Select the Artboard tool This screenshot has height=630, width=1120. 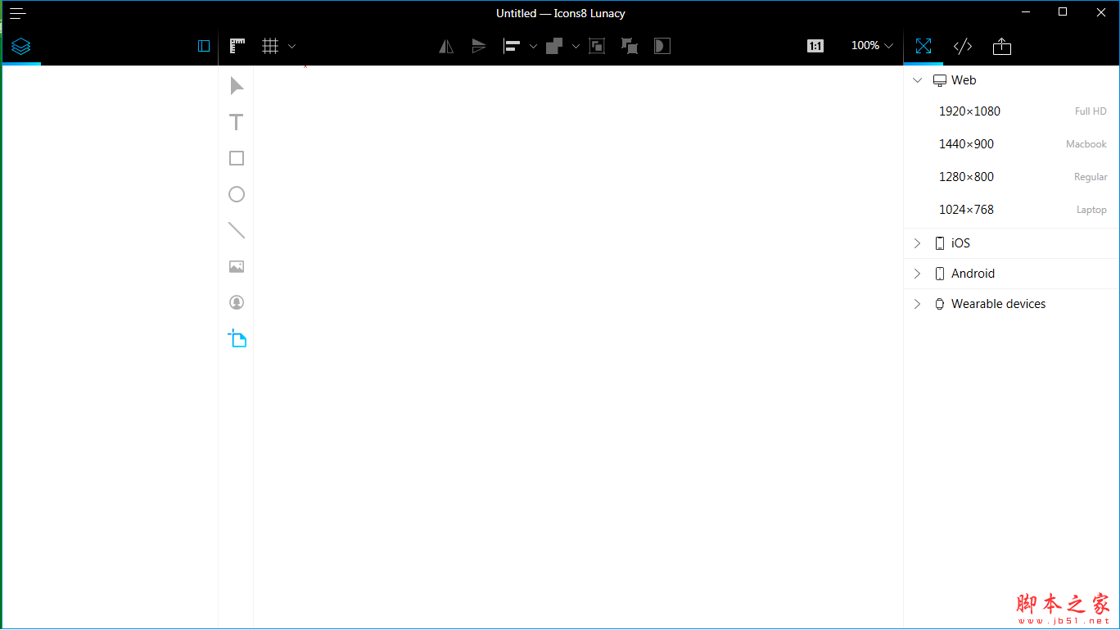[237, 338]
